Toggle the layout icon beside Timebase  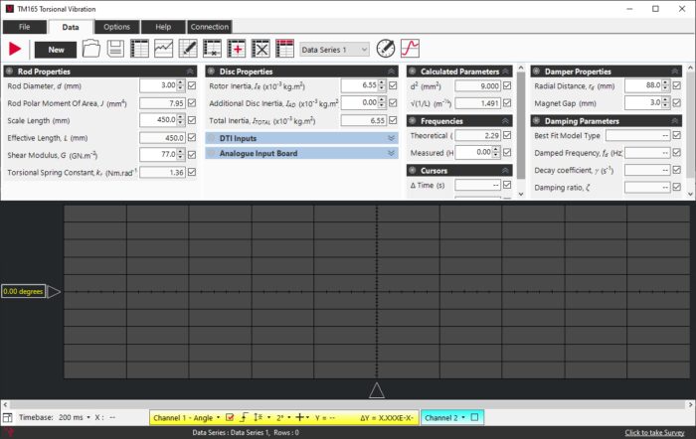(x=7, y=418)
